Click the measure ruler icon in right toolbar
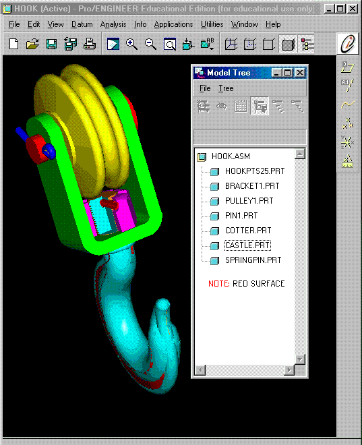Screen dimensions: 362x445 point(348,161)
